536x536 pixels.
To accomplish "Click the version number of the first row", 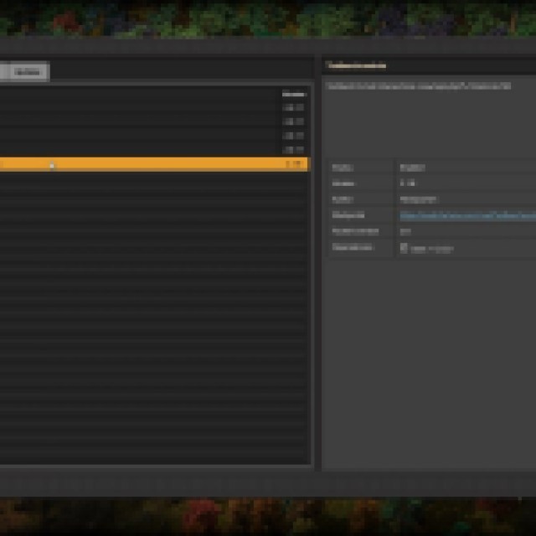I will point(293,107).
